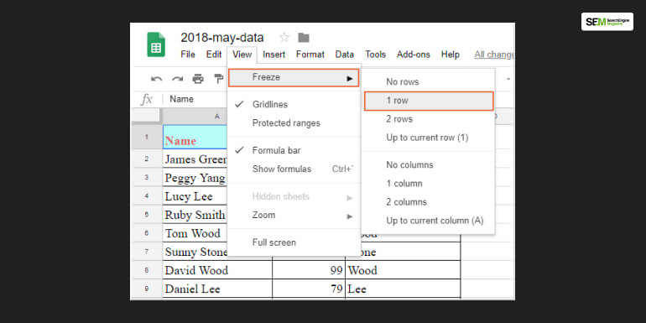Image resolution: width=646 pixels, height=323 pixels.
Task: Click the undo arrow icon
Action: [156, 78]
